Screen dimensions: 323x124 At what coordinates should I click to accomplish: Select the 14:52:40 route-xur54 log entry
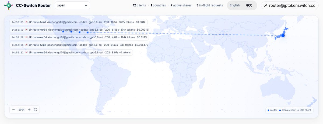[80, 30]
